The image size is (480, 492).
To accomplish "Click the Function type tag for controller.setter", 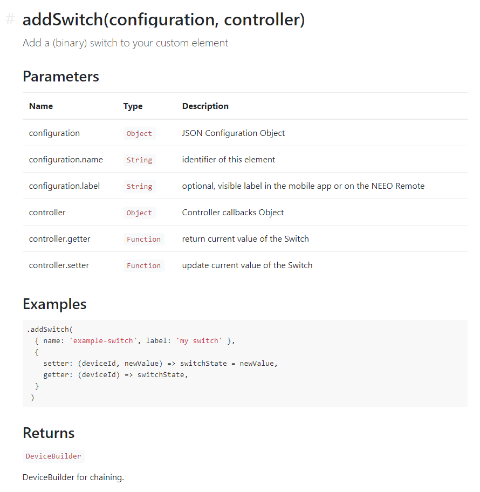I will (x=143, y=265).
